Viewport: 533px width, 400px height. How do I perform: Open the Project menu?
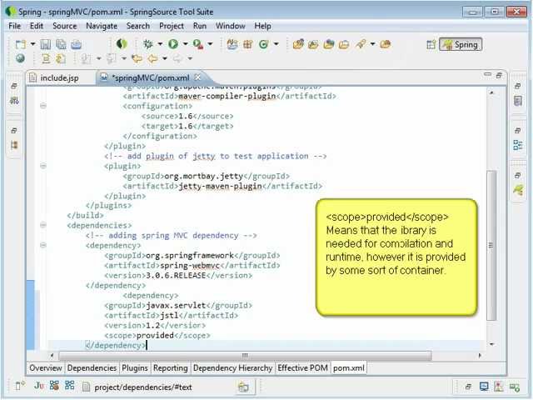click(x=172, y=26)
